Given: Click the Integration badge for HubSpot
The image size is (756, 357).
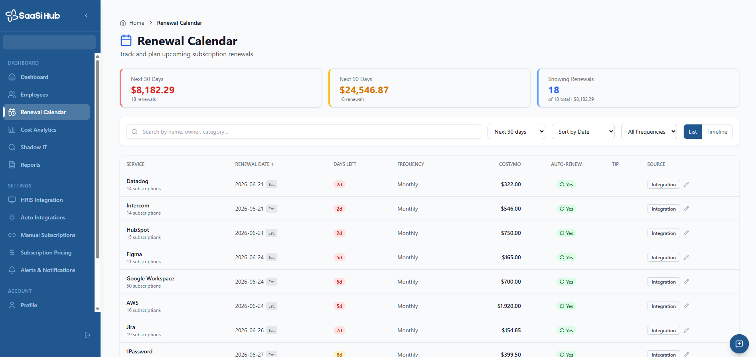Looking at the screenshot, I should click(663, 233).
